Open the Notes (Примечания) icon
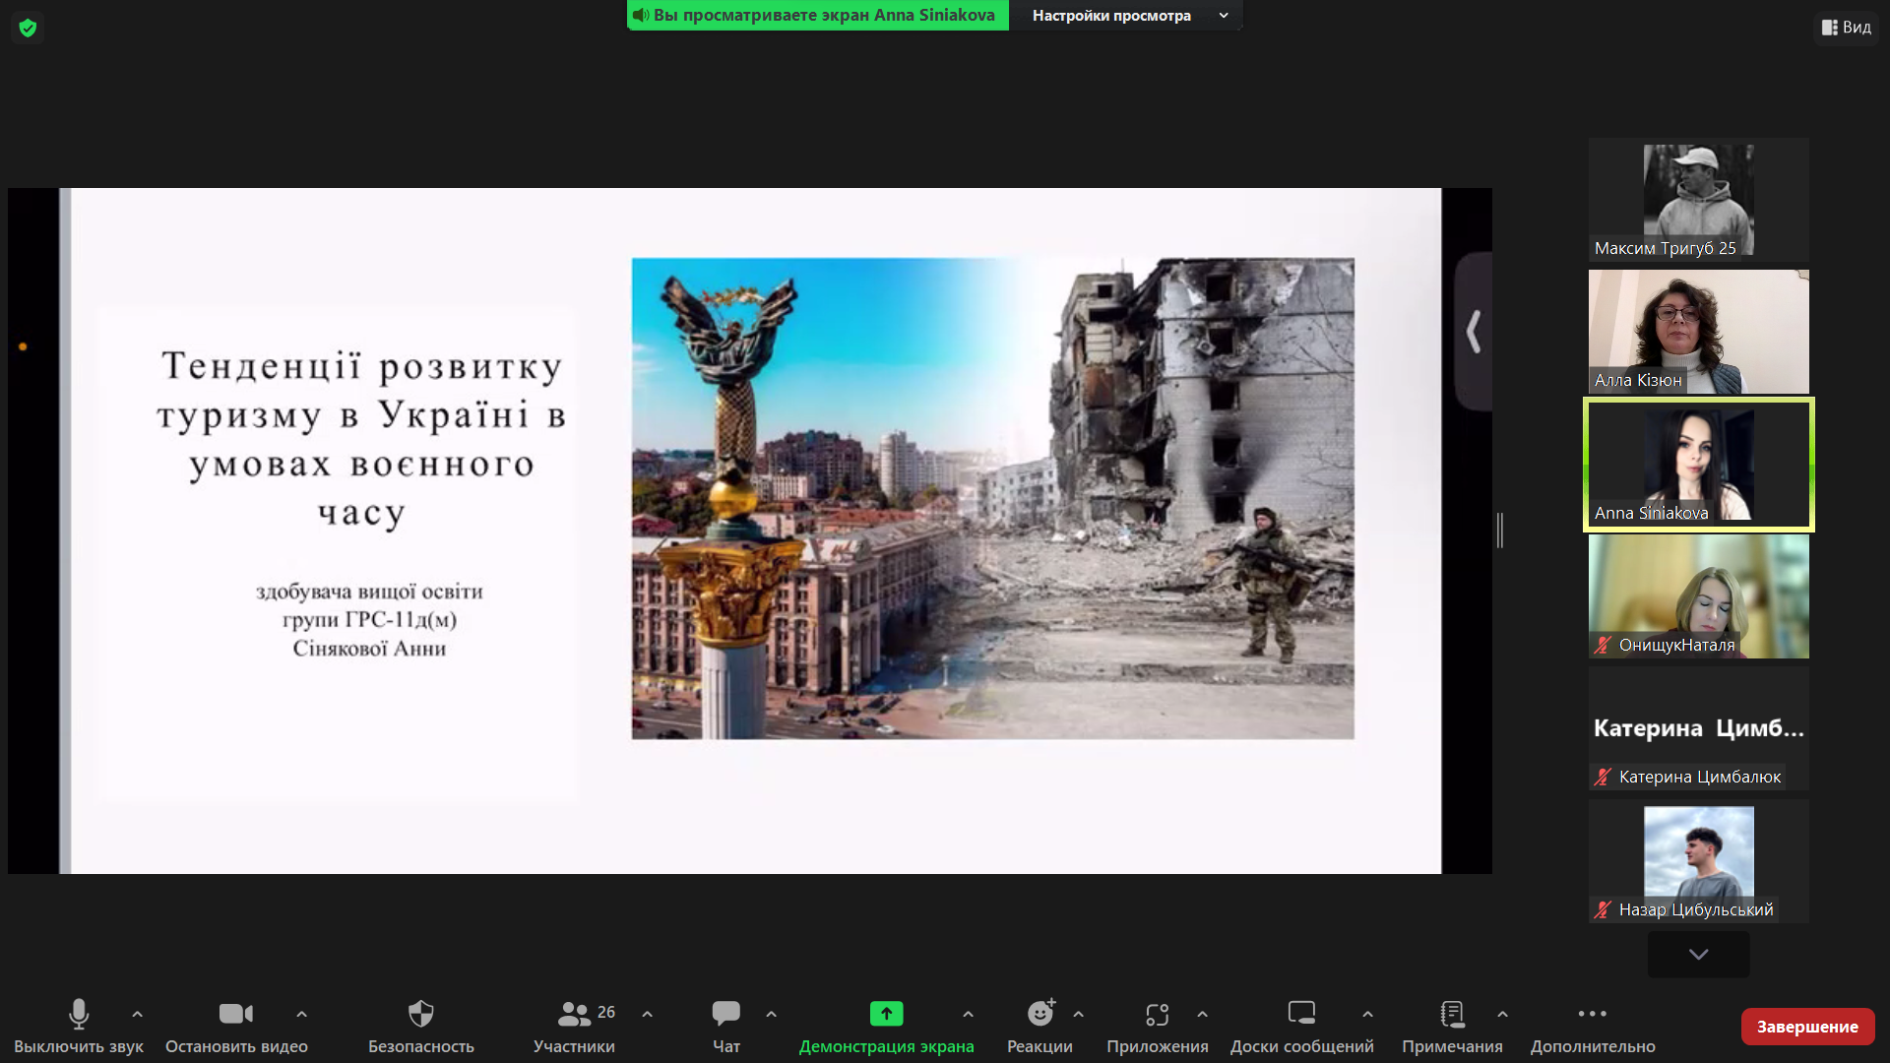1890x1063 pixels. point(1452,1014)
